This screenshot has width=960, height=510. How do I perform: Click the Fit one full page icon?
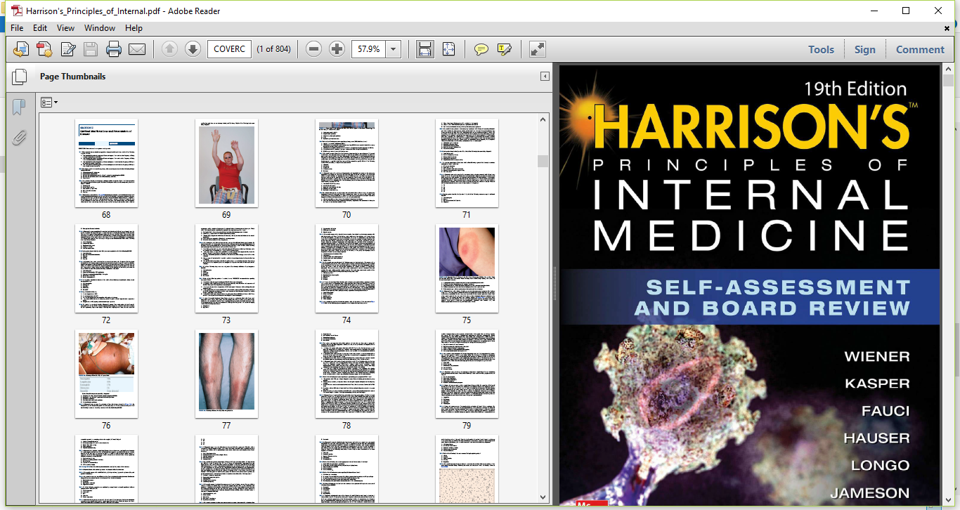[448, 49]
